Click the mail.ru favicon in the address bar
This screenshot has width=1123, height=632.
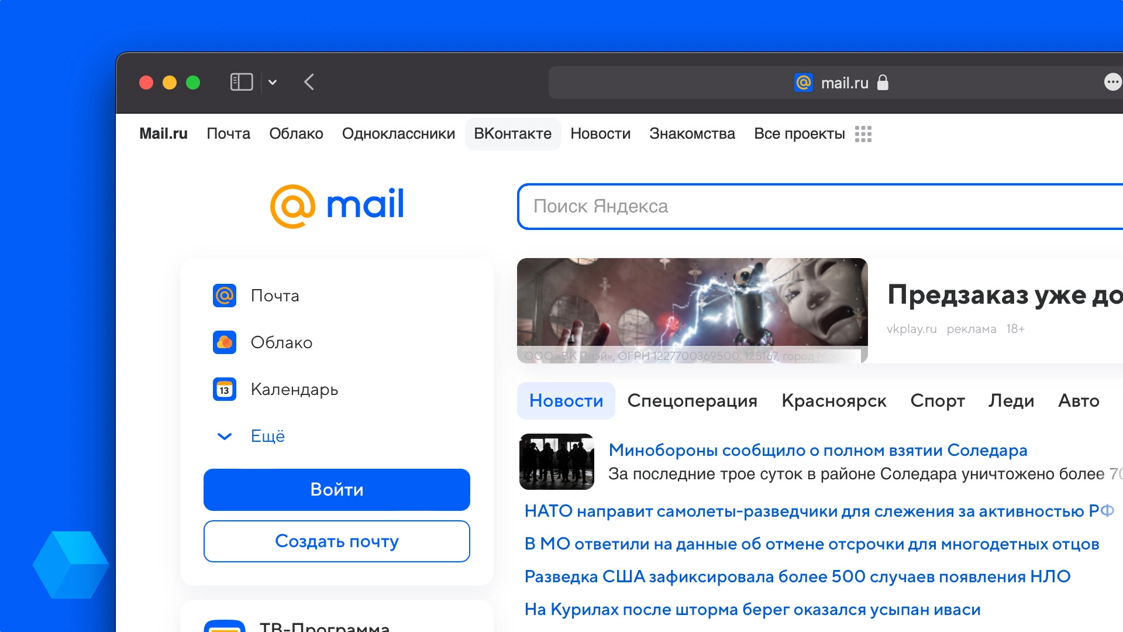click(x=802, y=83)
